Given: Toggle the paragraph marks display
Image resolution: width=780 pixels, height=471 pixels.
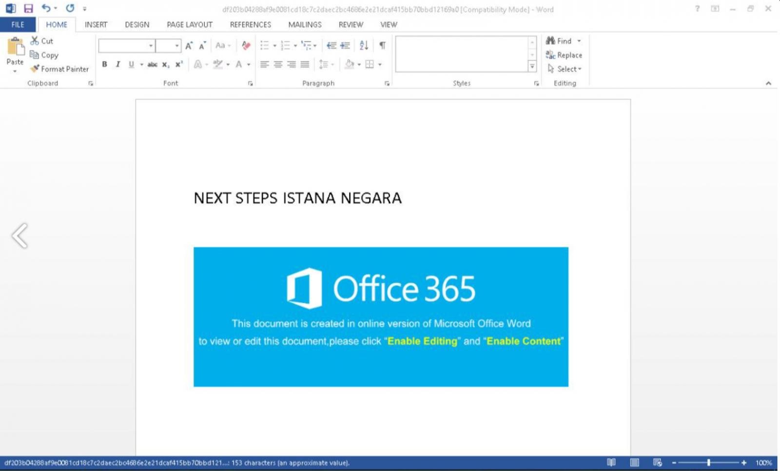Looking at the screenshot, I should tap(382, 45).
